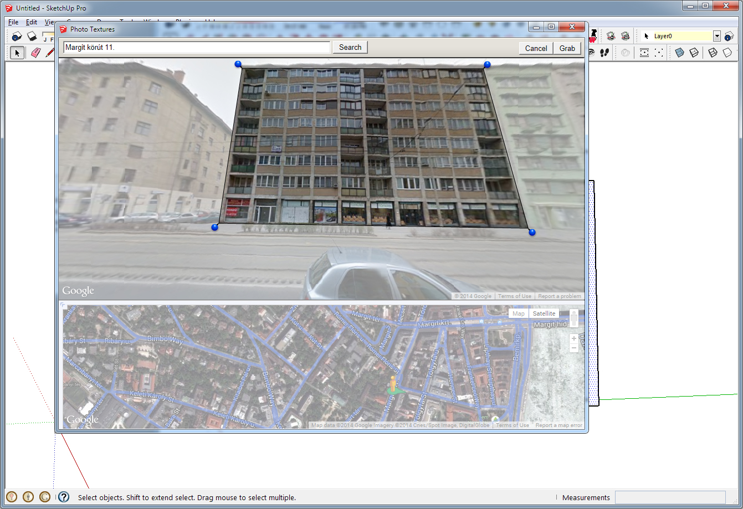Open the Layer Manager info icon
Screen dimensions: 743x509
click(x=729, y=36)
